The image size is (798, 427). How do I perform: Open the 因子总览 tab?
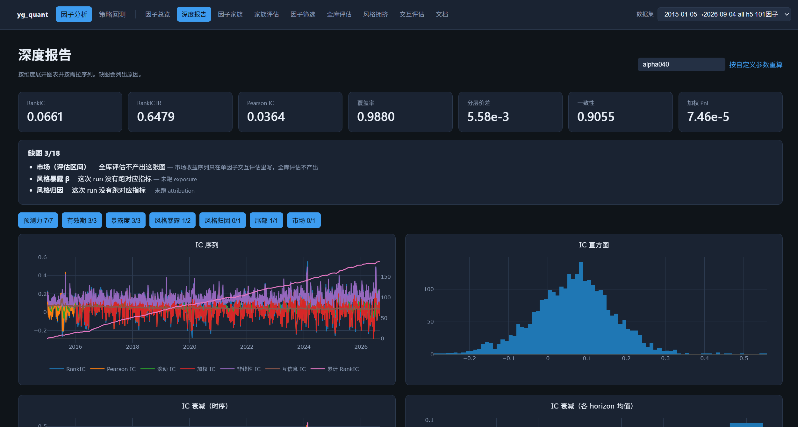(157, 14)
